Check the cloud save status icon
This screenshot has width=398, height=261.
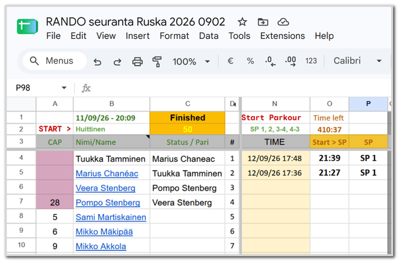(283, 22)
